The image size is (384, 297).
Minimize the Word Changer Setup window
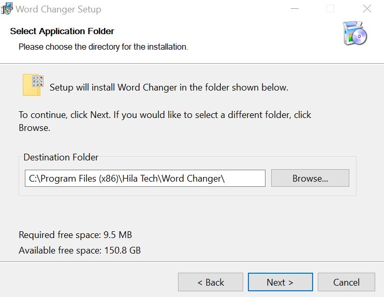point(295,9)
